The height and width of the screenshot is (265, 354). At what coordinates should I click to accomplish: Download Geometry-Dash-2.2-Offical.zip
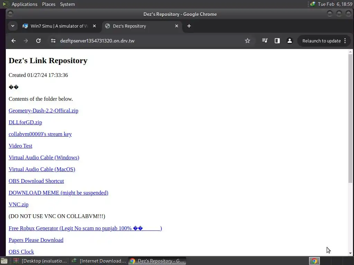pos(43,111)
